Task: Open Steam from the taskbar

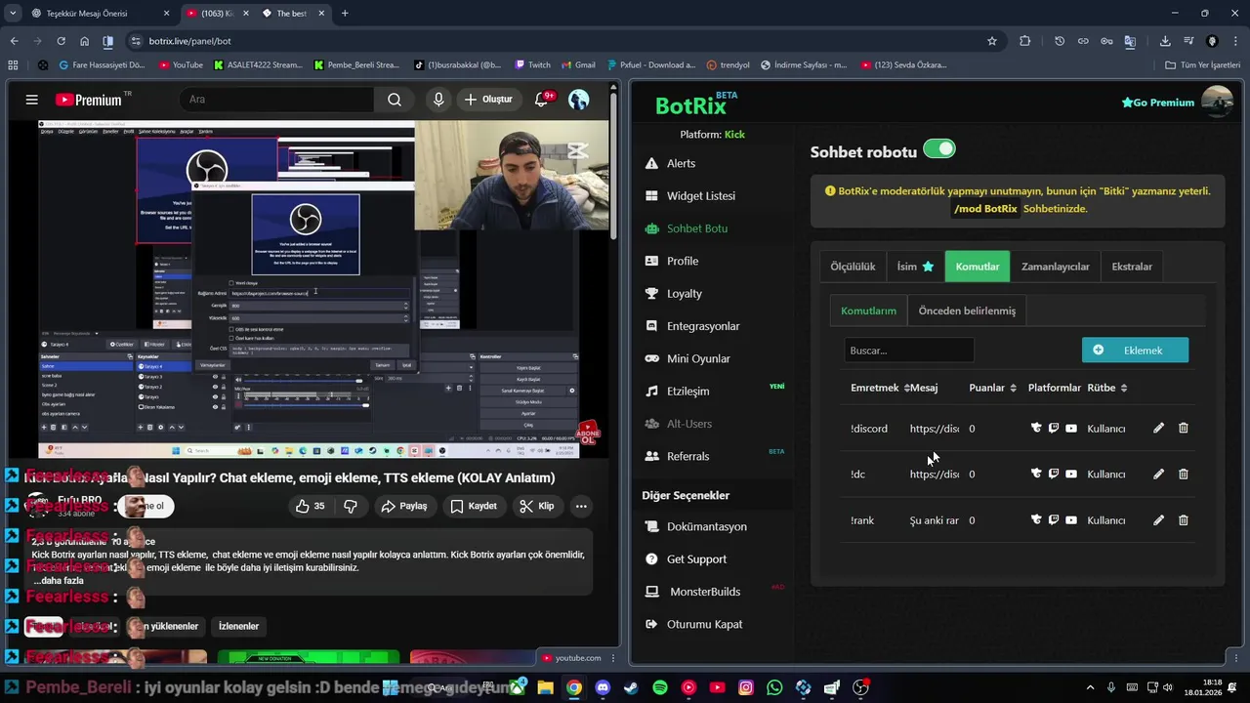Action: (x=631, y=687)
